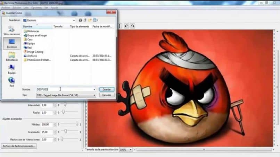
Task: Select Escritorio in the places bar
Action: (12, 43)
